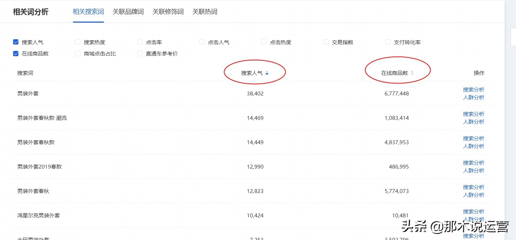The height and width of the screenshot is (240, 516).
Task: Enable the 点击人气 metric checkbox
Action: click(x=201, y=42)
